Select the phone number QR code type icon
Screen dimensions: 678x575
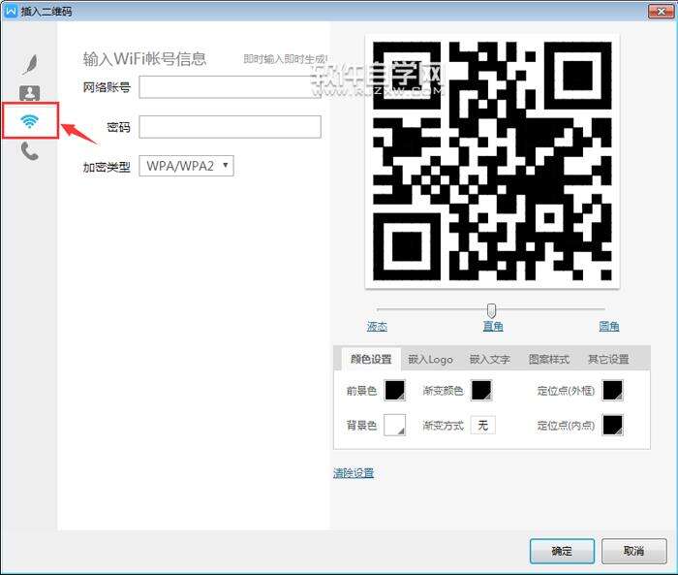click(x=30, y=151)
